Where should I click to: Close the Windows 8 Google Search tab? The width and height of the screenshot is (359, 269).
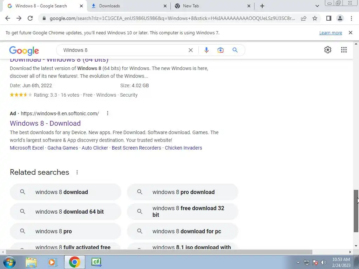coord(81,6)
